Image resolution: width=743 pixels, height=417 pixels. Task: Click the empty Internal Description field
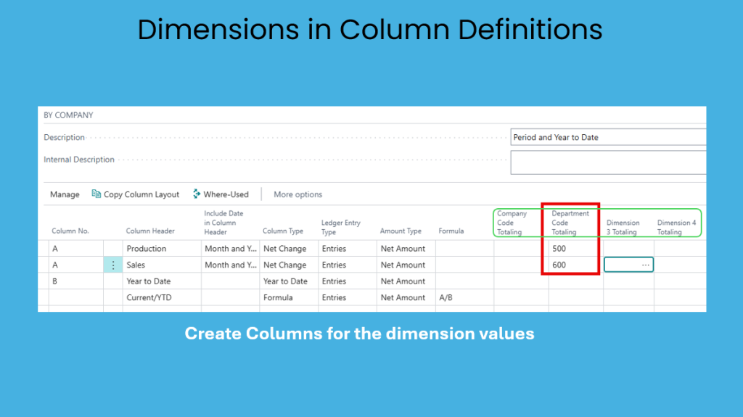click(x=608, y=162)
